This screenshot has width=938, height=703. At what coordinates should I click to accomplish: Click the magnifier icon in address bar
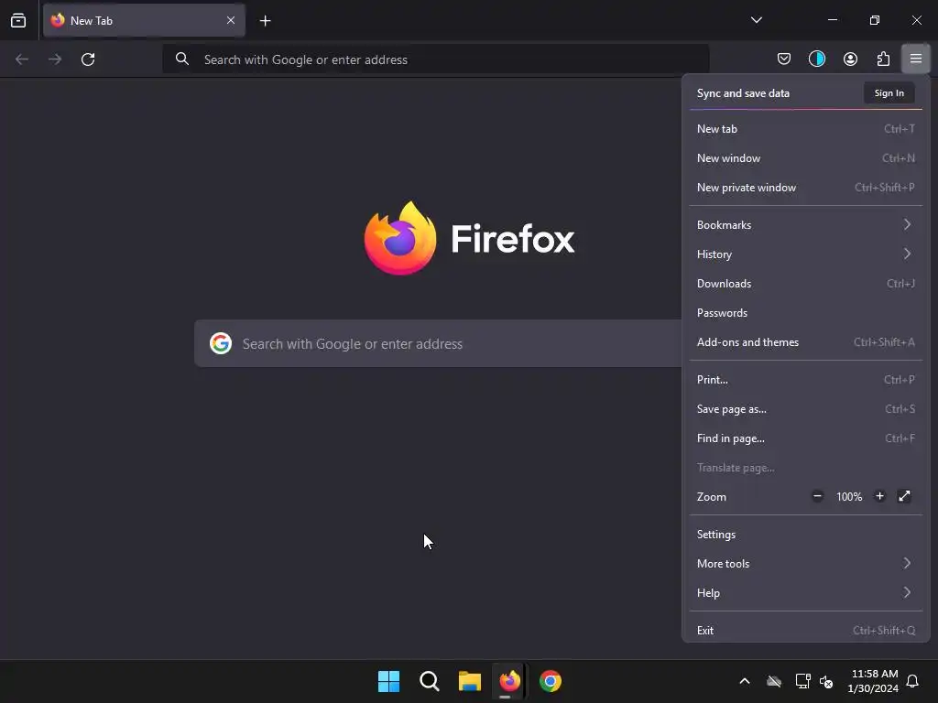coord(182,59)
